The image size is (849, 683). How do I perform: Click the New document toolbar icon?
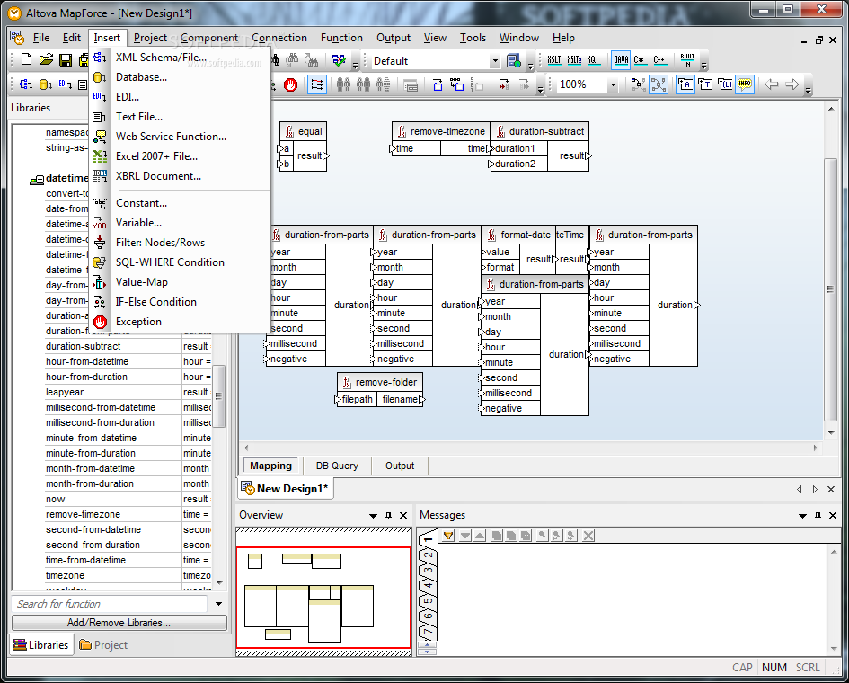coord(26,59)
